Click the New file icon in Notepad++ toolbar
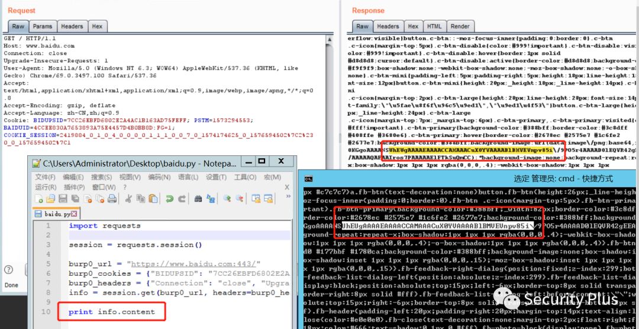639x329 pixels. (x=38, y=198)
